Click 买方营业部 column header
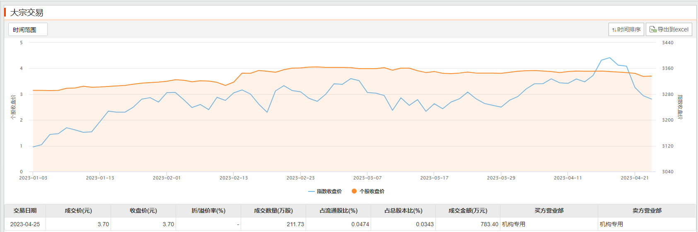 pos(549,210)
